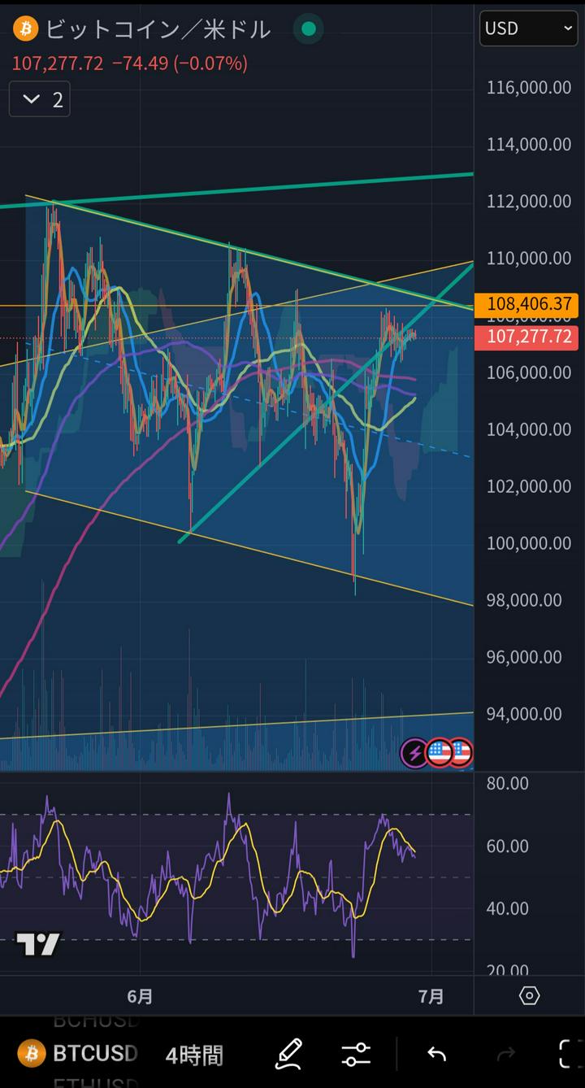The image size is (585, 1088).
Task: Tap the green market status dot
Action: (x=309, y=30)
